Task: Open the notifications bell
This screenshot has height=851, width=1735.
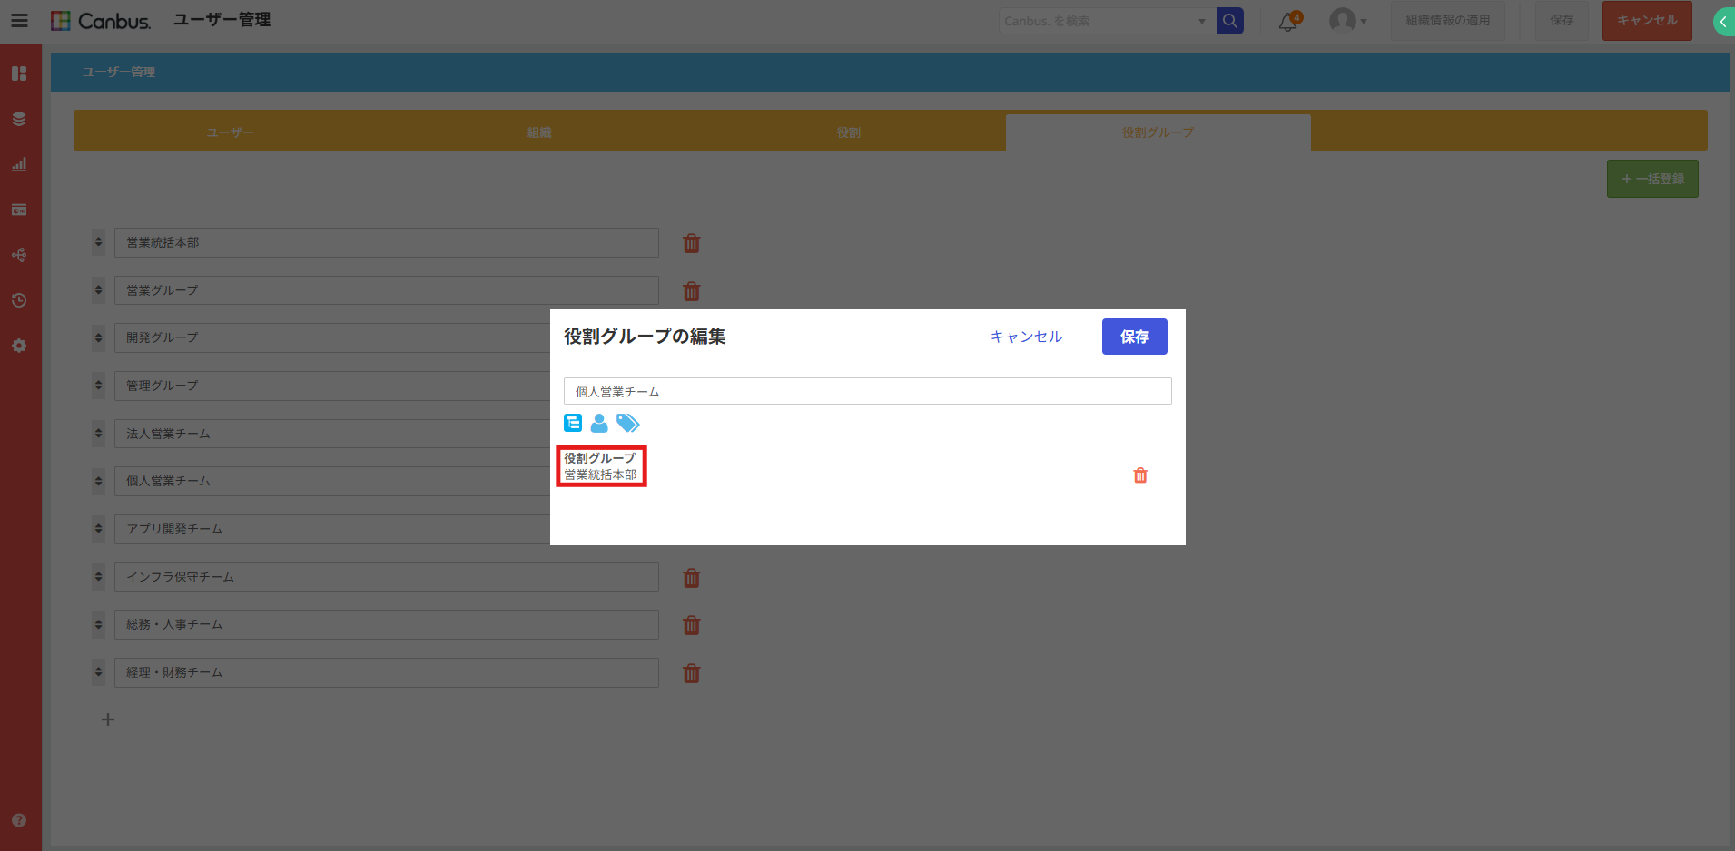Action: (1287, 22)
